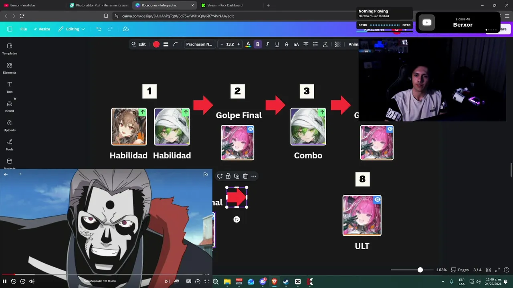The height and width of the screenshot is (288, 513).
Task: Open the corner rounding option
Action: click(176, 44)
